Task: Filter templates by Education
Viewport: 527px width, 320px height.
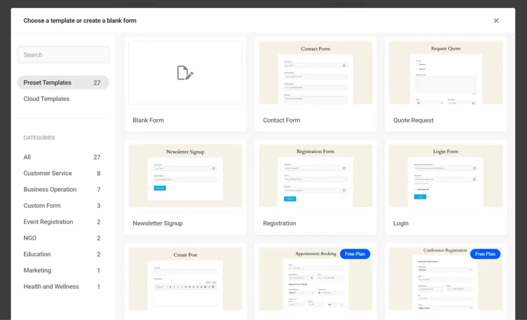Action: 37,254
